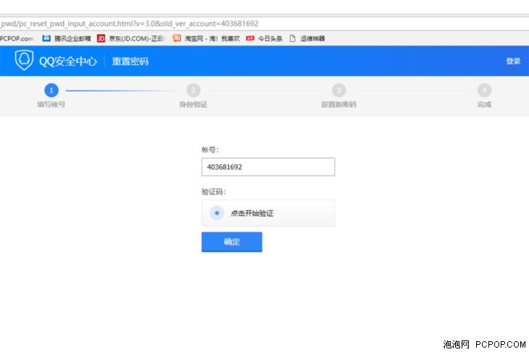Open the JD 京东 bookmark icon
The height and width of the screenshot is (352, 529).
[101, 38]
